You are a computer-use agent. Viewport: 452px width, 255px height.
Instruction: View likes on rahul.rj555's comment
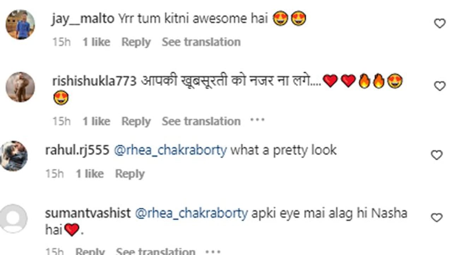90,174
